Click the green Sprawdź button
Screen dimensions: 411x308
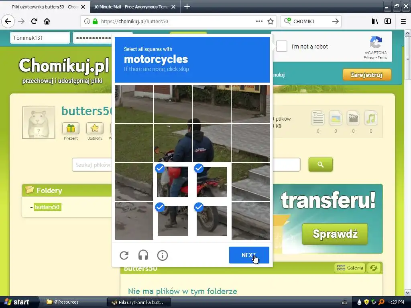(x=335, y=234)
